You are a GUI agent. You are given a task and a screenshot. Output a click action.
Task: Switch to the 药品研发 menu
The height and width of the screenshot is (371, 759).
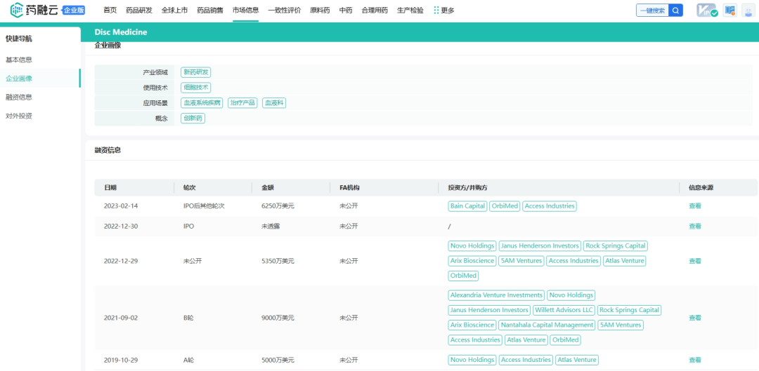[x=138, y=11]
